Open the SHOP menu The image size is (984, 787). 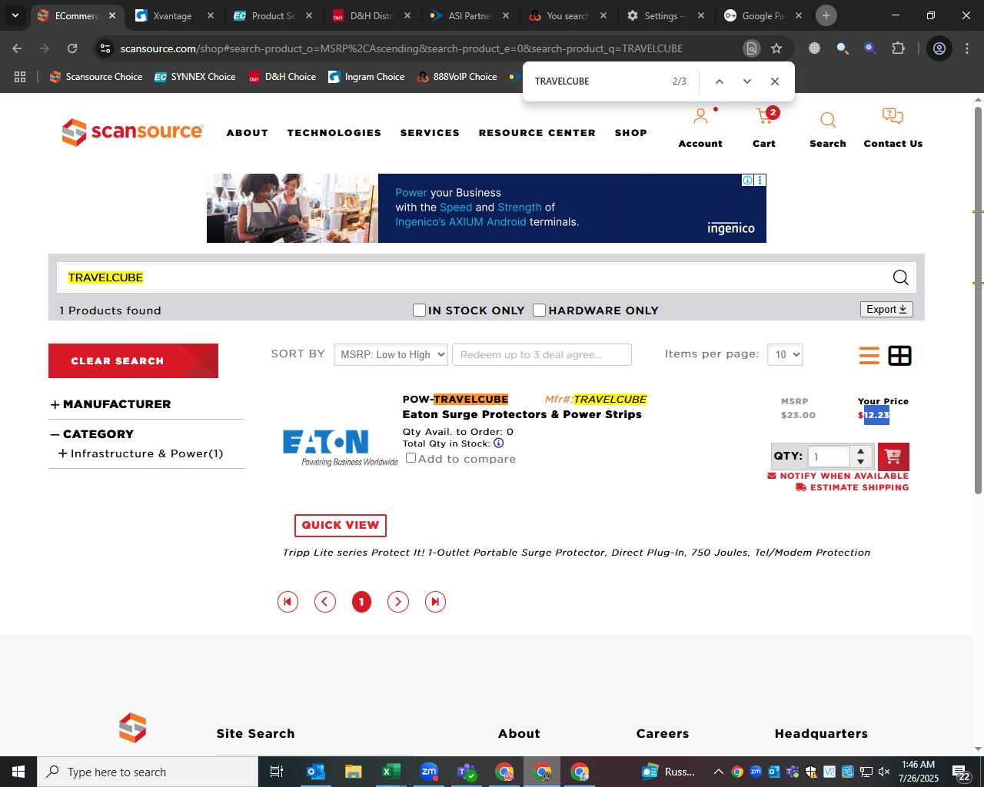point(631,133)
